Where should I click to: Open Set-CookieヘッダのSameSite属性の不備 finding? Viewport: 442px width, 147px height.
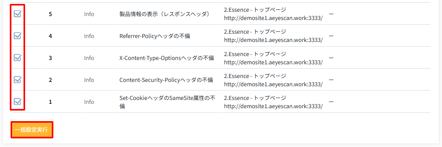(x=167, y=102)
